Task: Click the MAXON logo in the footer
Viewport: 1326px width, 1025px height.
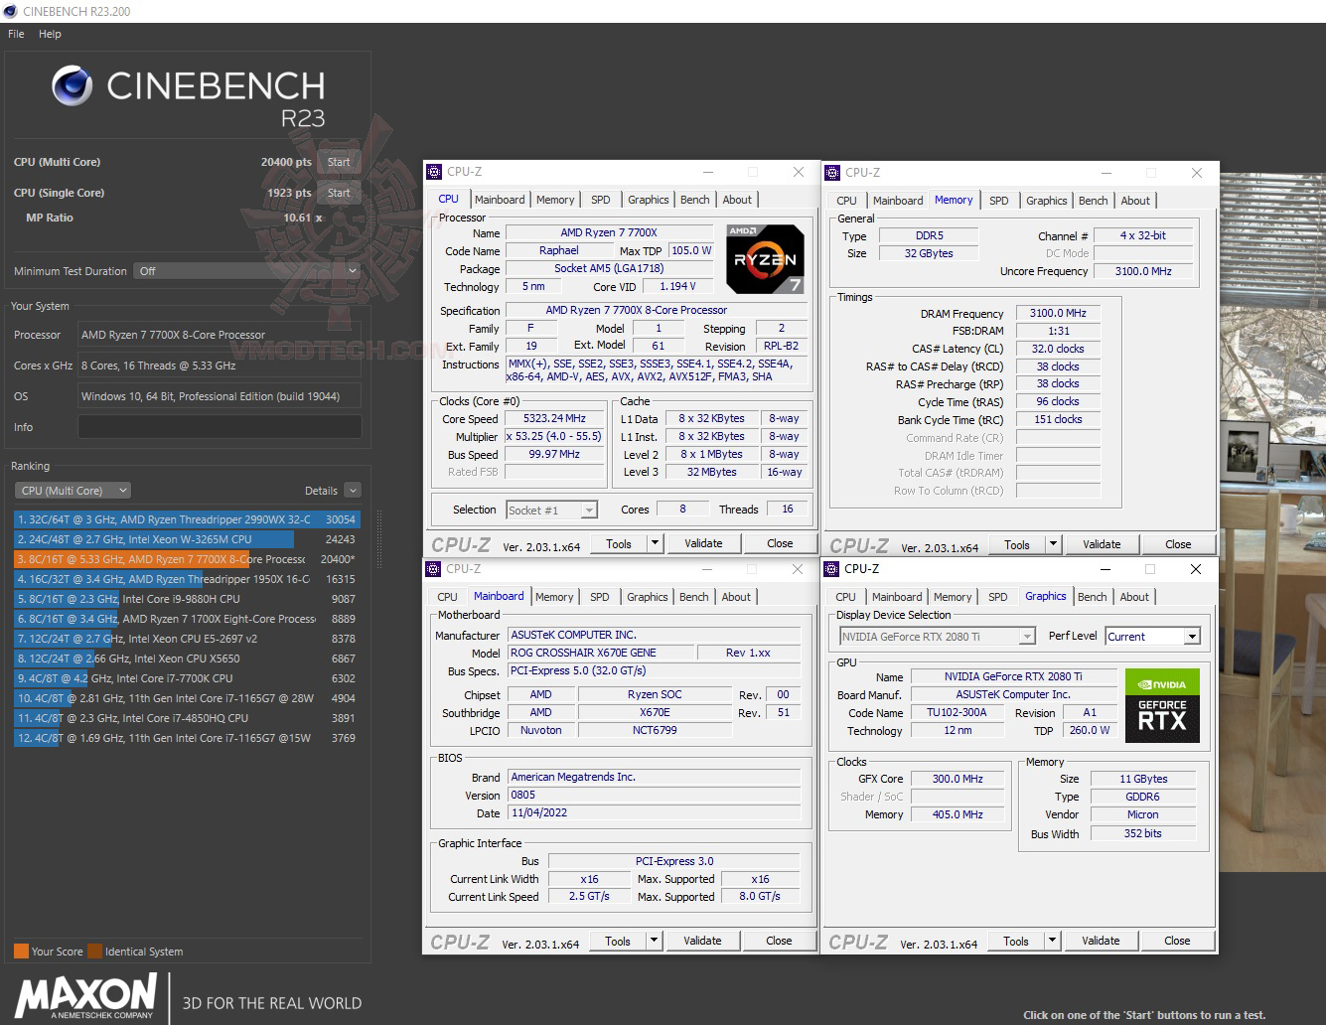Action: tap(84, 995)
